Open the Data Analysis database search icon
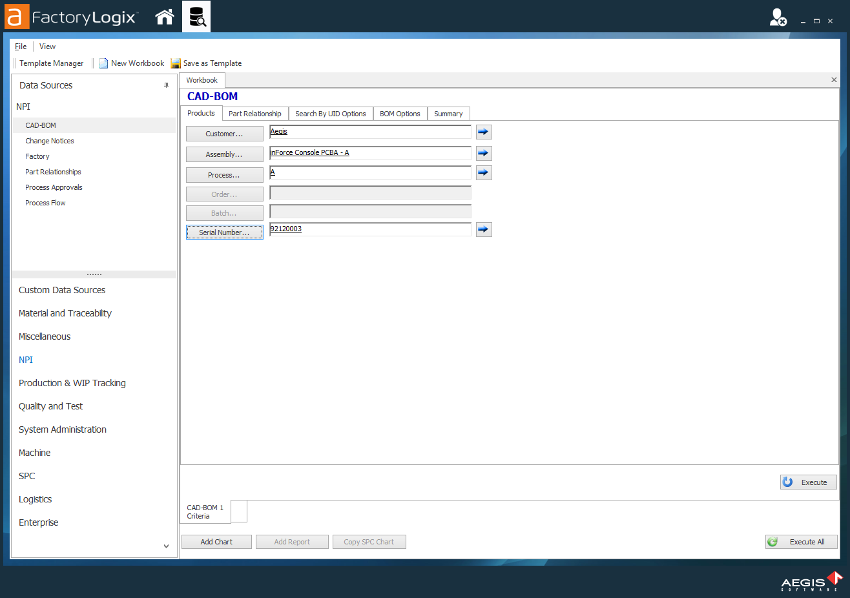Viewport: 850px width, 598px height. (x=196, y=16)
